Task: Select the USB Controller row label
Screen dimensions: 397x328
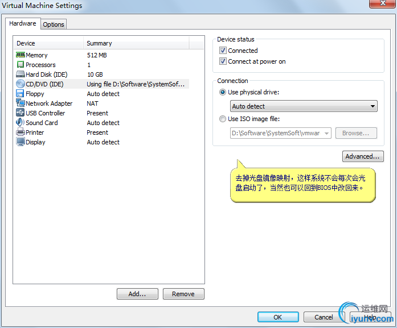Action: tap(46, 113)
